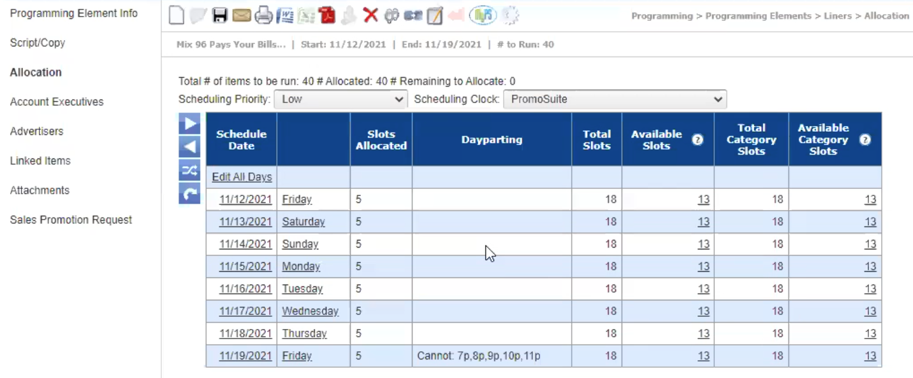Open Script/Copy in sidebar
The width and height of the screenshot is (913, 378).
click(38, 43)
